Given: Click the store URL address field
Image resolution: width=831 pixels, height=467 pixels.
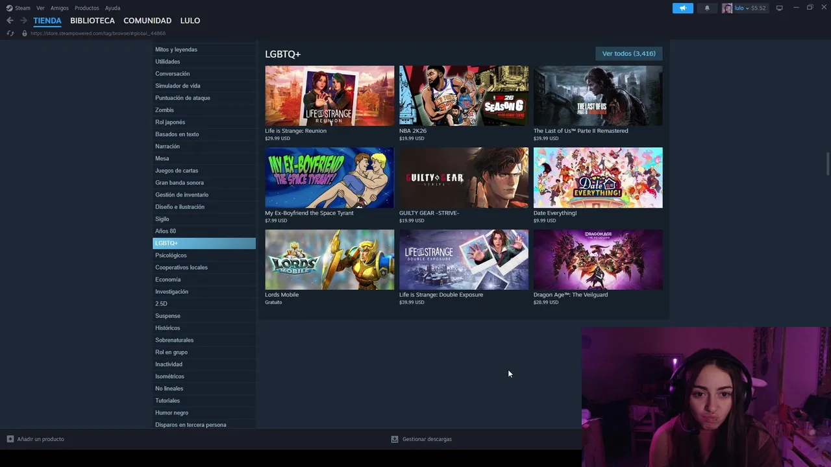Looking at the screenshot, I should point(98,33).
